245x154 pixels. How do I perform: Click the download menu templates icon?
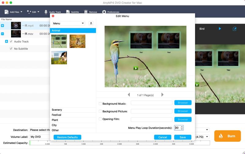point(91,23)
